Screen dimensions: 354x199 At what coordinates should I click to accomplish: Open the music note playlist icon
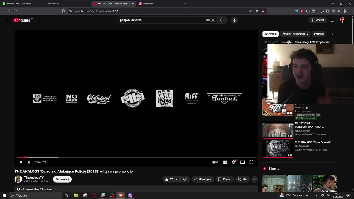point(322,11)
